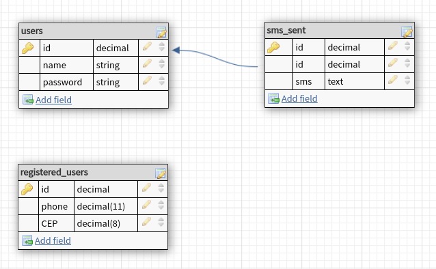Viewport: 436px width, 269px height.
Task: Click the decimal(11) type cell
Action: point(106,206)
